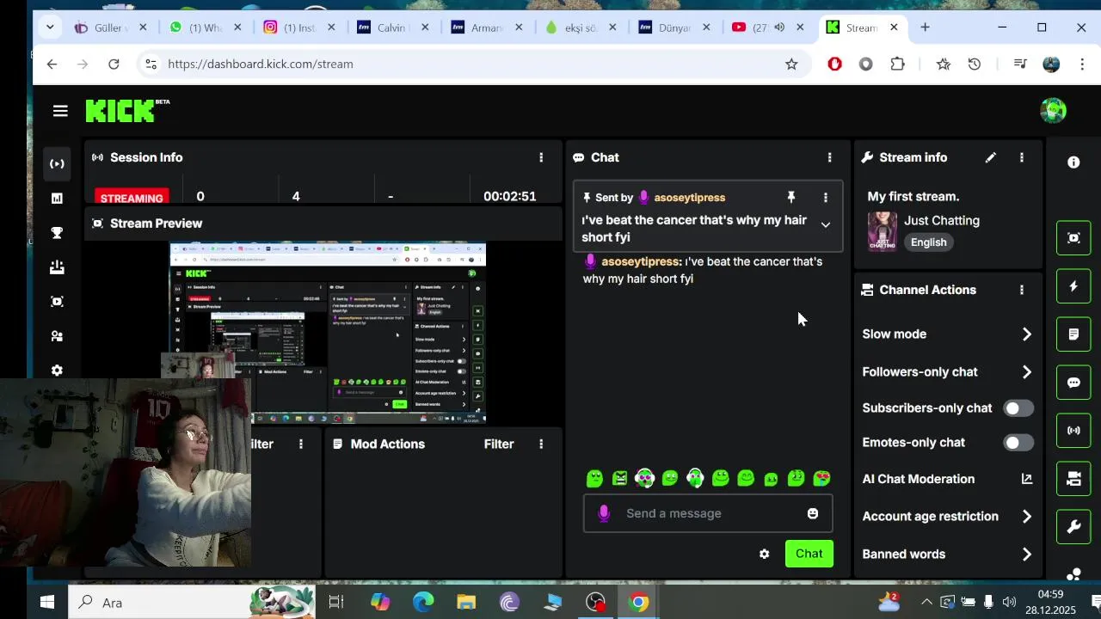Open the hamburger menu beside Kick logo
This screenshot has height=619, width=1101.
click(59, 111)
